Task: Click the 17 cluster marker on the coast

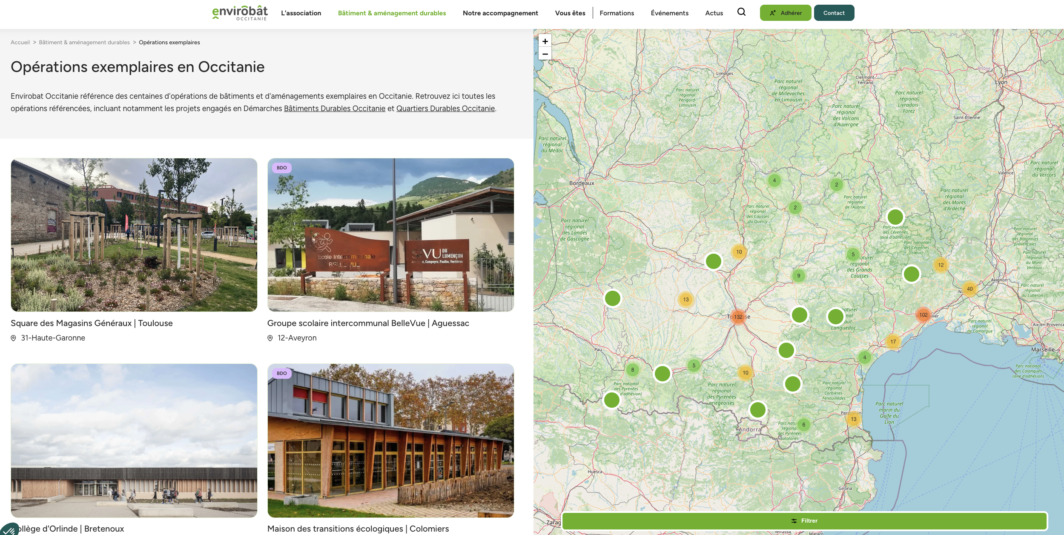Action: [893, 341]
